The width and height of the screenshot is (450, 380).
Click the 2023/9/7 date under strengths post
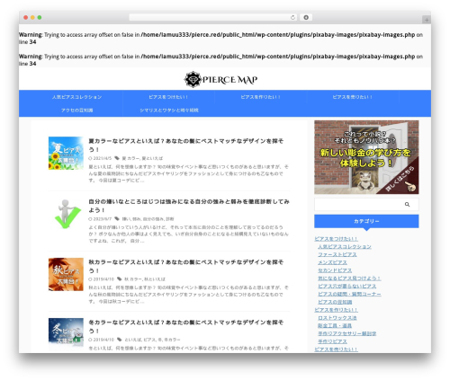coord(103,219)
